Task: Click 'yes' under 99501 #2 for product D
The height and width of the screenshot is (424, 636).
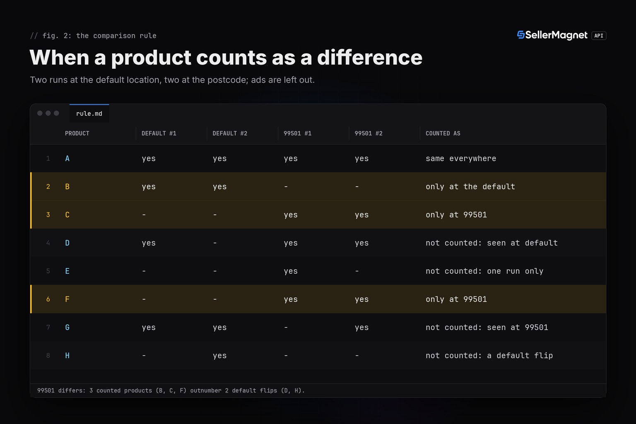Action: 361,243
